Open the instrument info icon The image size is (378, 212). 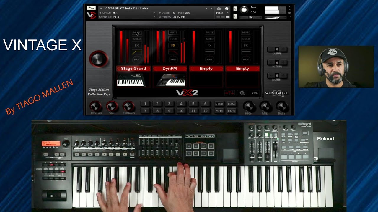coord(227,9)
